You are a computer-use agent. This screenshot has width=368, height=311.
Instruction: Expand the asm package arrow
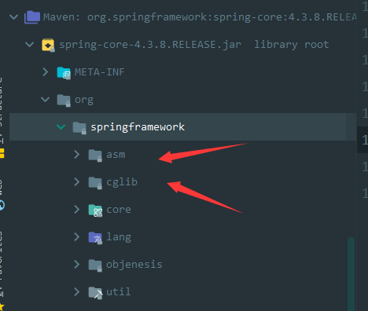pyautogui.click(x=77, y=155)
